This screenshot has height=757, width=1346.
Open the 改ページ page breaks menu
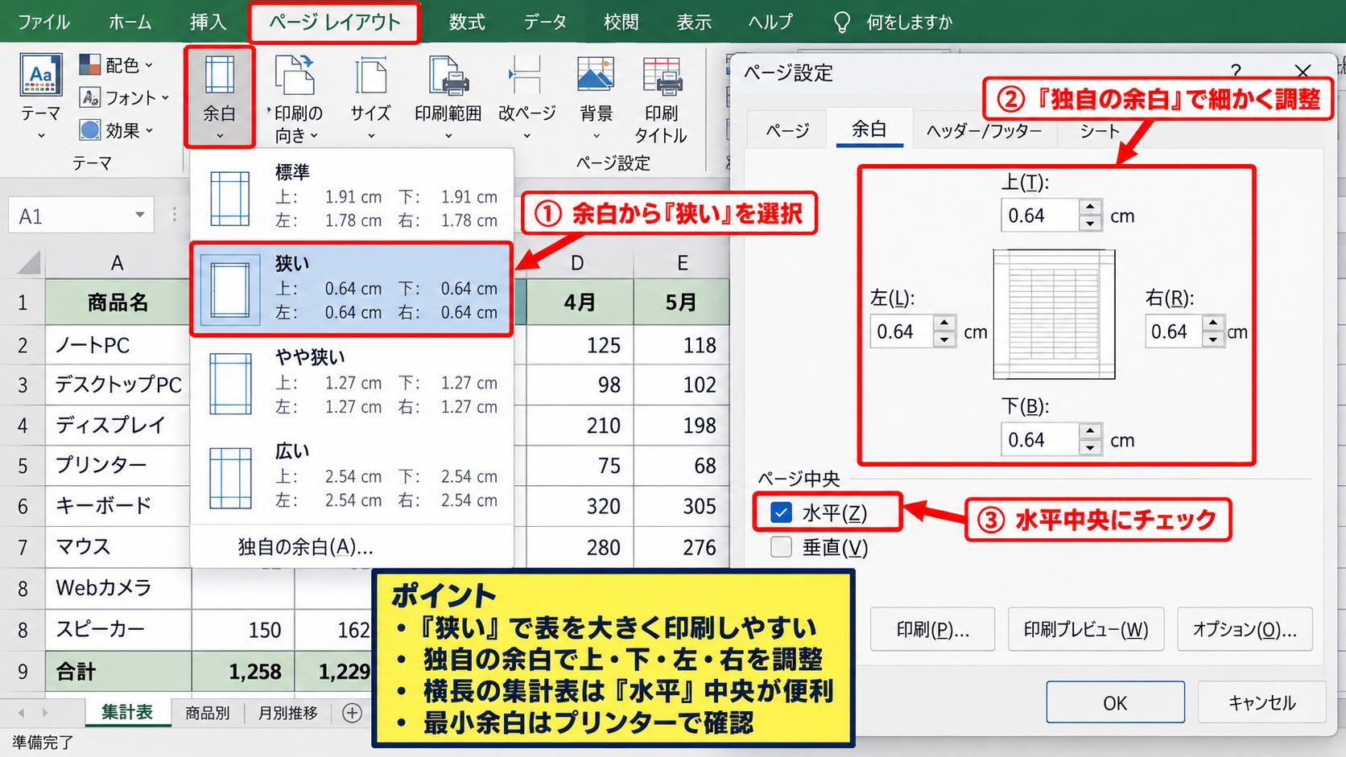(x=526, y=98)
